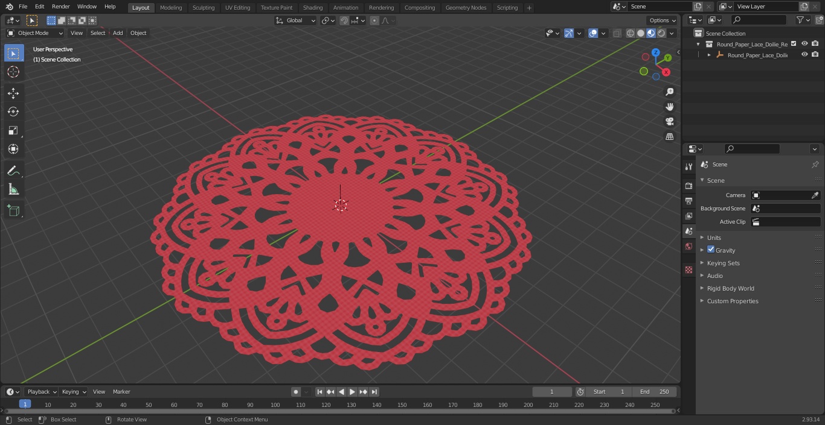Toggle viewport overlays button
The image size is (825, 425).
click(x=593, y=33)
